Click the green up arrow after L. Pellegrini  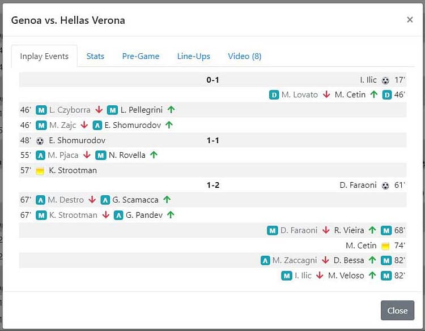click(x=171, y=110)
